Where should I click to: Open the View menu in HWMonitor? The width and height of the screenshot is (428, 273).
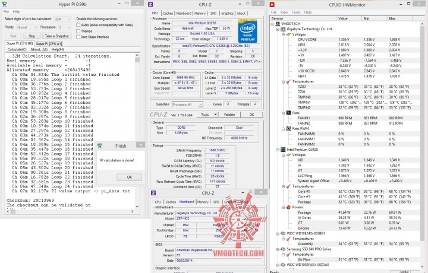tap(284, 12)
